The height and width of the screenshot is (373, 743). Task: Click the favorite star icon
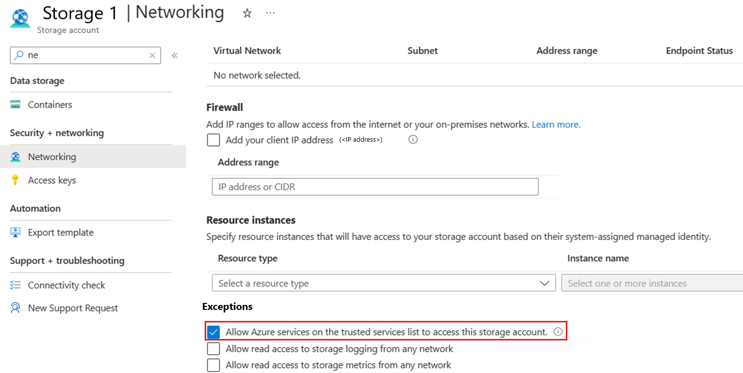[x=247, y=14]
